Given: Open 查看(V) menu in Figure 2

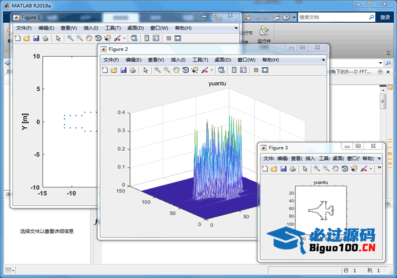Looking at the screenshot, I should point(156,60).
